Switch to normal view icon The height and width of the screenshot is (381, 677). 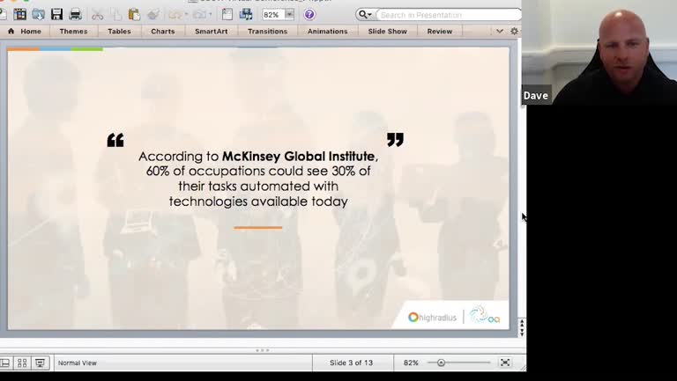[x=4, y=363]
